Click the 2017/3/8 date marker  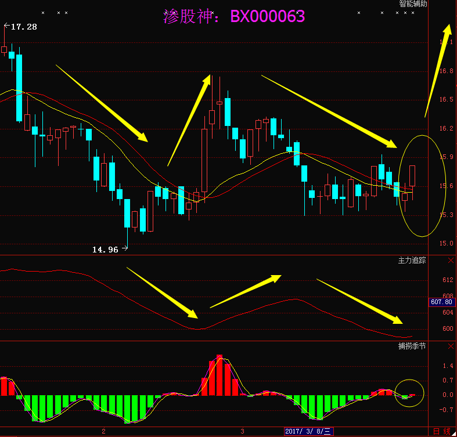pyautogui.click(x=308, y=431)
